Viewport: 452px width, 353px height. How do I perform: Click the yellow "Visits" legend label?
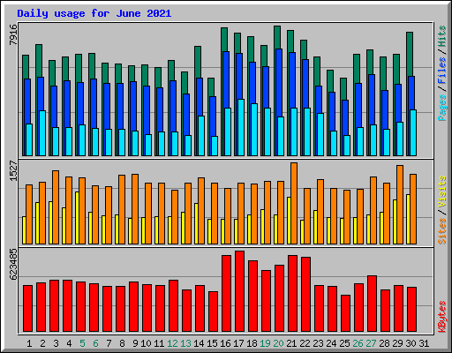(x=442, y=192)
